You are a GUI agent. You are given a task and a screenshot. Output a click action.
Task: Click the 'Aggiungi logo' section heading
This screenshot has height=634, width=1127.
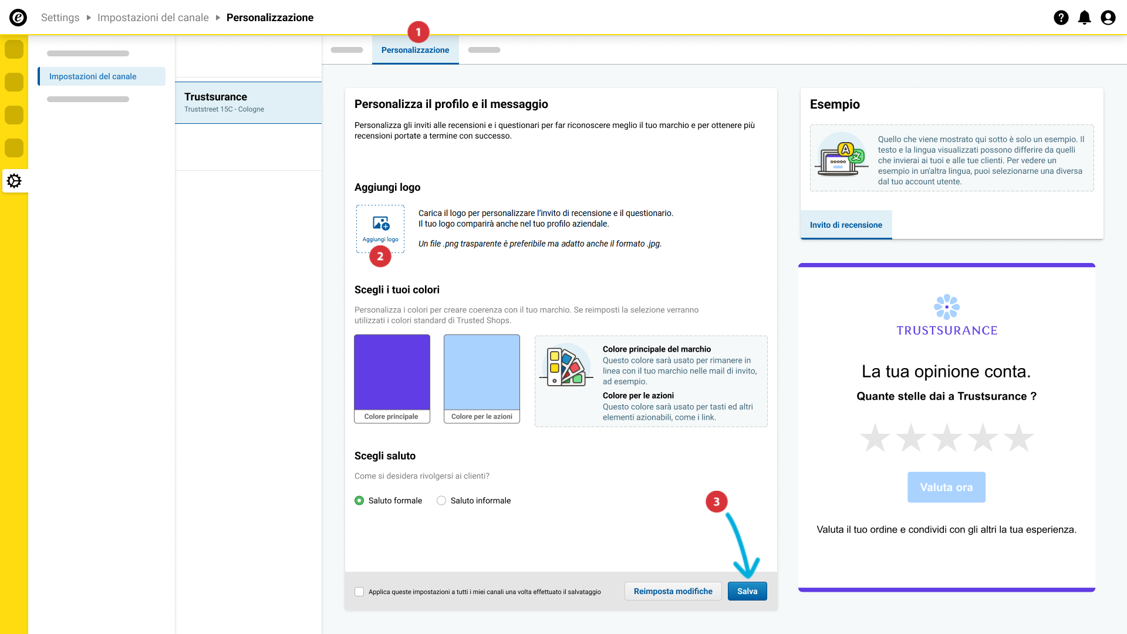pyautogui.click(x=387, y=187)
